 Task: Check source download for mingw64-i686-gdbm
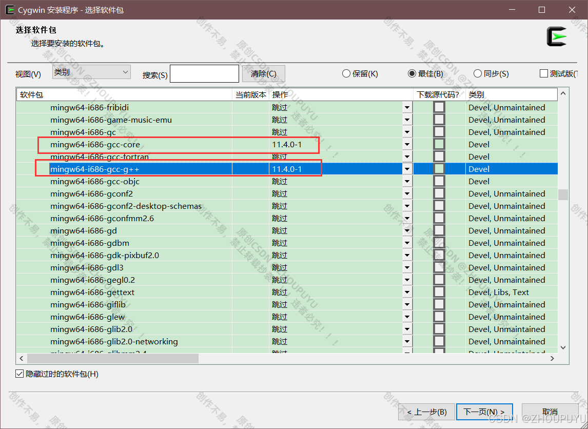[x=439, y=243]
